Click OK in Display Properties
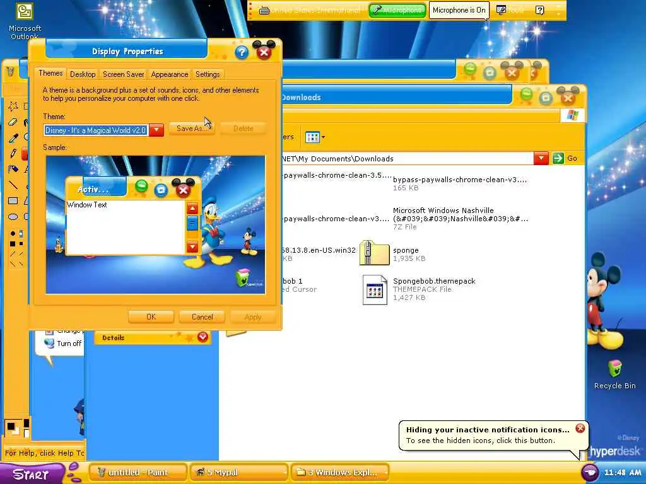 151,317
